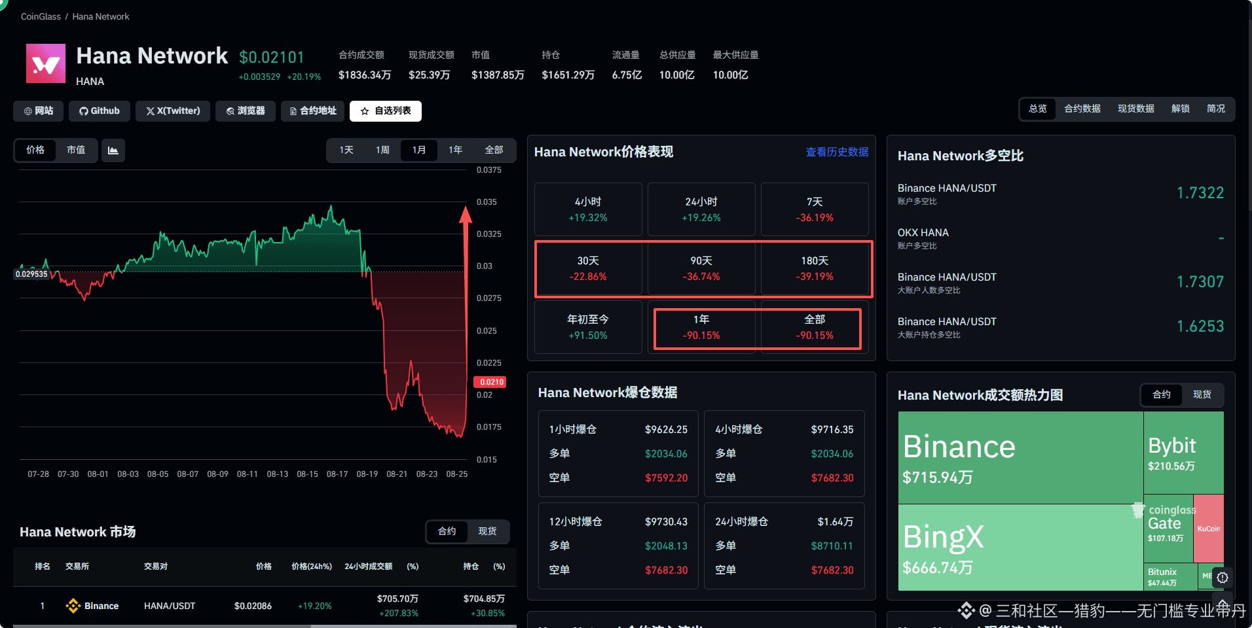Select 现货 in heatmap toggle
Screen dimensions: 1252x628
(1202, 394)
